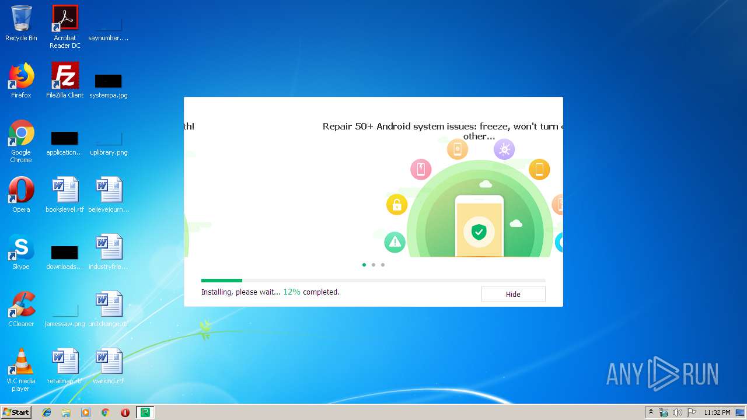Open Opera from taskbar
Screen dimensions: 747x420
[x=125, y=412]
